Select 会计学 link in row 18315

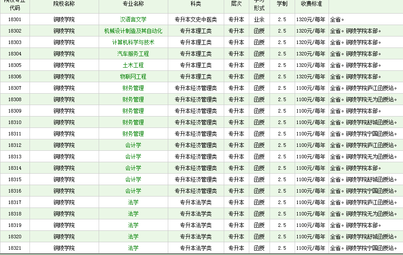coord(133,179)
